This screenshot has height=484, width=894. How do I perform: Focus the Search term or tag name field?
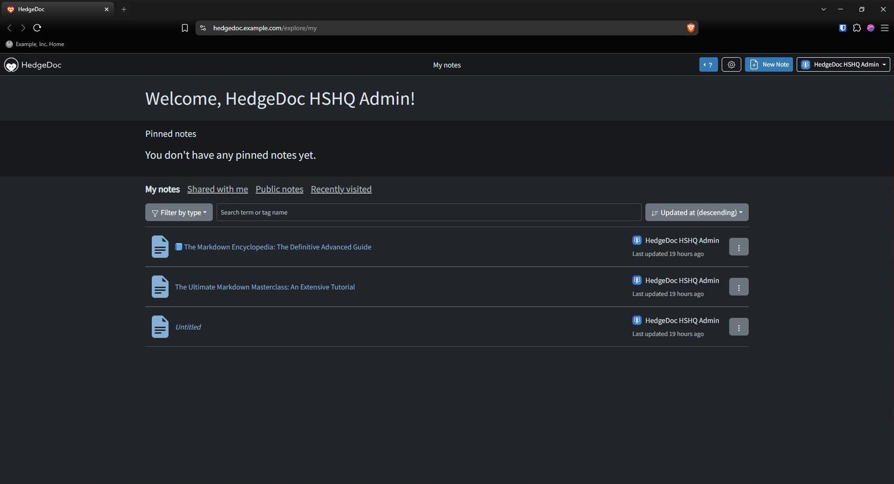(428, 212)
